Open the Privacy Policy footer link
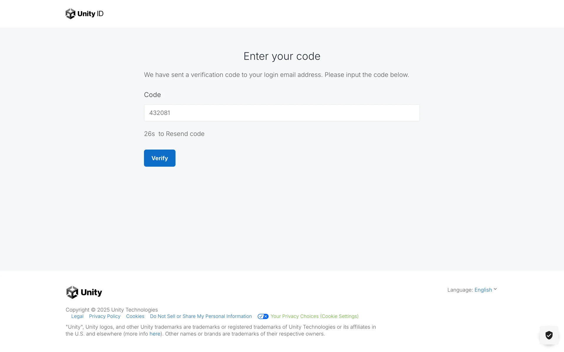The width and height of the screenshot is (564, 352). point(105,317)
